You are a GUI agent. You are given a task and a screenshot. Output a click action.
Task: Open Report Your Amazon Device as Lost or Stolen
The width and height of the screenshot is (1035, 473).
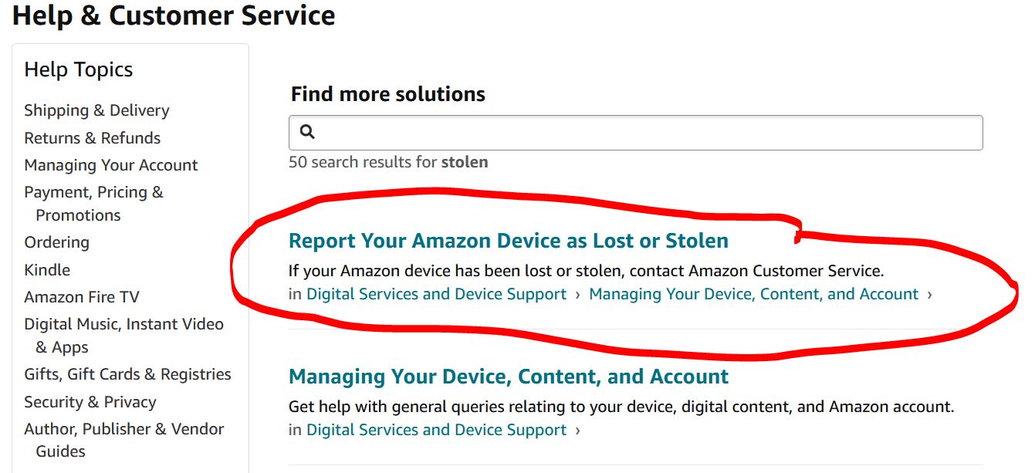tap(508, 240)
